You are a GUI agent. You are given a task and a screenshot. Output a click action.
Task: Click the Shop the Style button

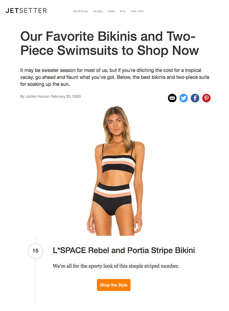tap(114, 285)
